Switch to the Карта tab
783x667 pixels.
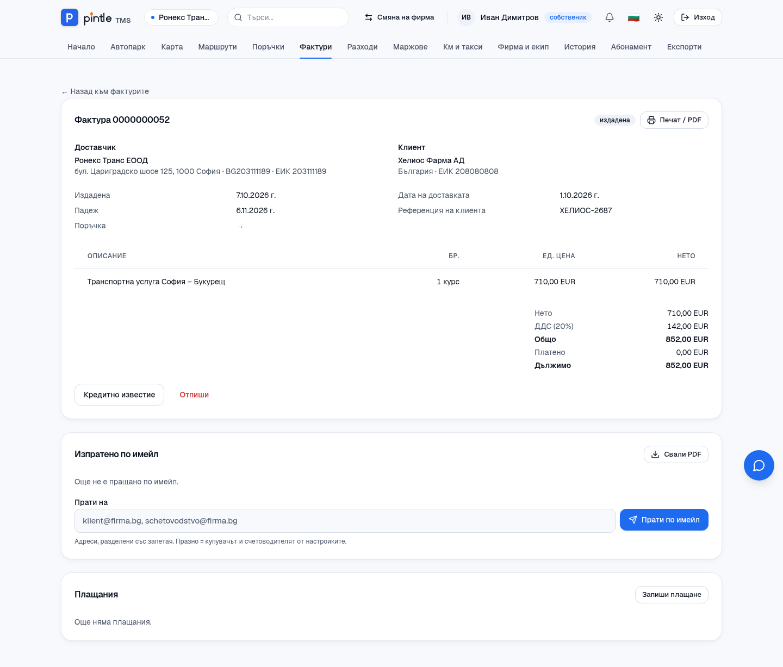(172, 47)
